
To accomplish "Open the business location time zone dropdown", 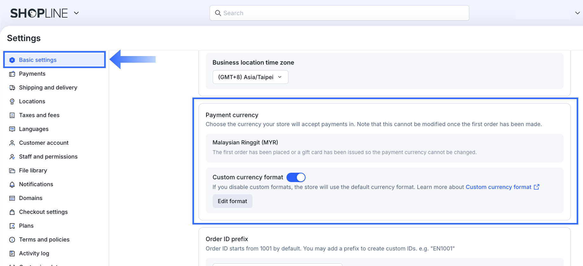I will point(250,77).
